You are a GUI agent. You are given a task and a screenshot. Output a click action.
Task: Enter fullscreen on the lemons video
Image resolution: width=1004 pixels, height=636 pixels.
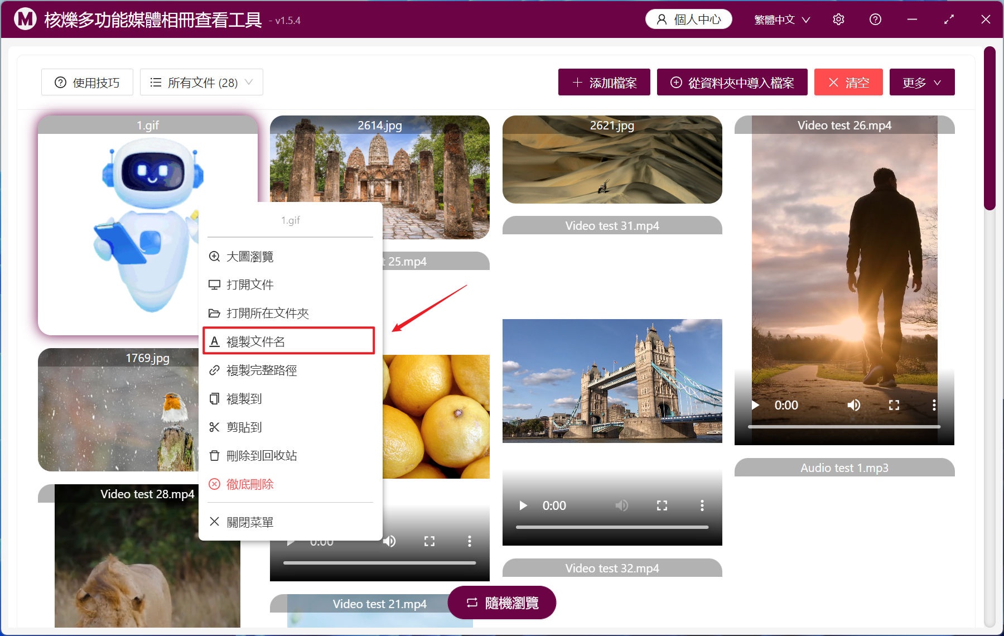click(429, 541)
